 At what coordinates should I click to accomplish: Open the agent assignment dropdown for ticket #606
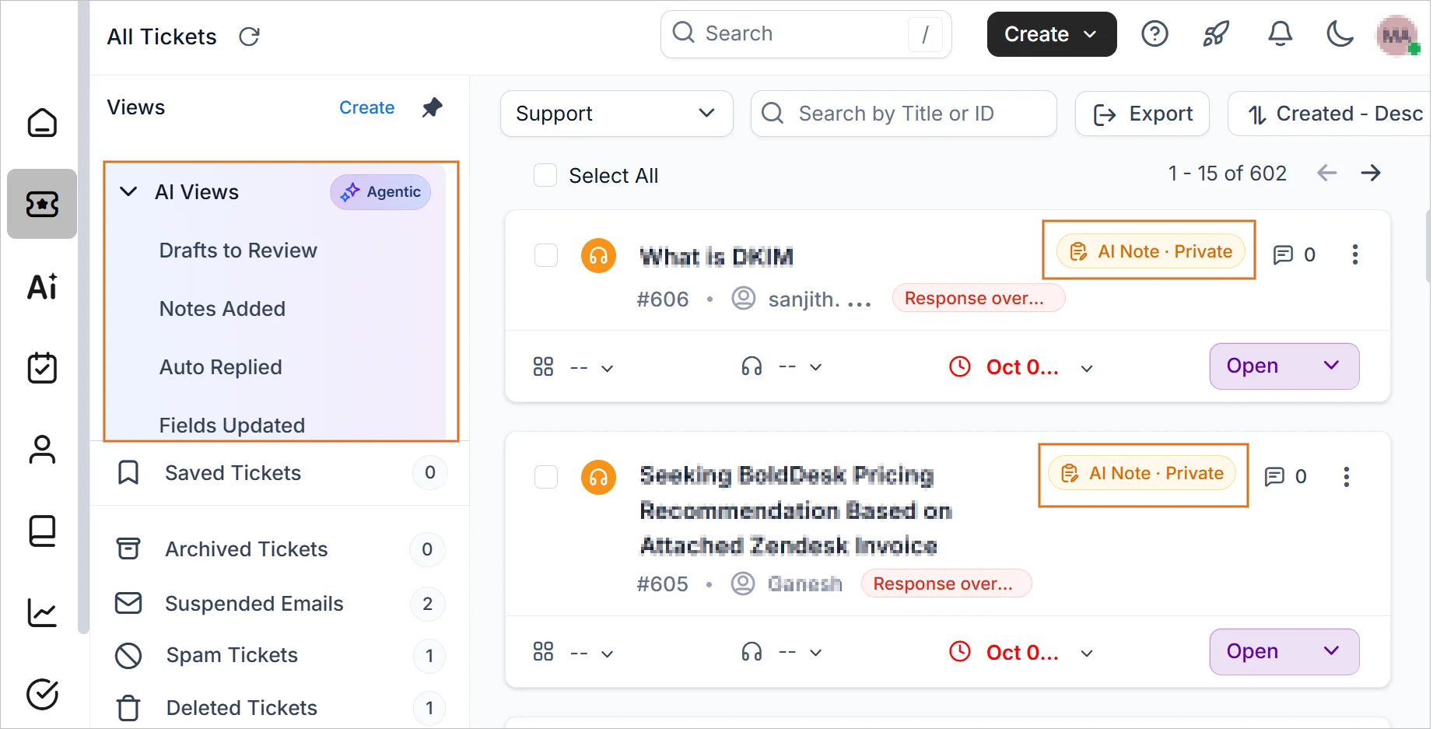782,366
